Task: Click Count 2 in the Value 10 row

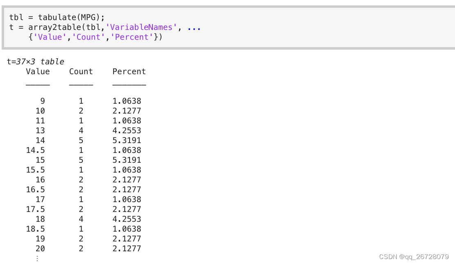Action: pyautogui.click(x=81, y=111)
